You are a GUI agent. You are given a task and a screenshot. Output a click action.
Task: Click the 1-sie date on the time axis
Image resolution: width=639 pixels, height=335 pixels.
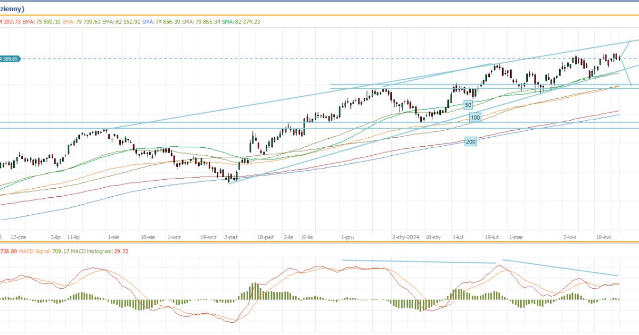[x=113, y=238]
